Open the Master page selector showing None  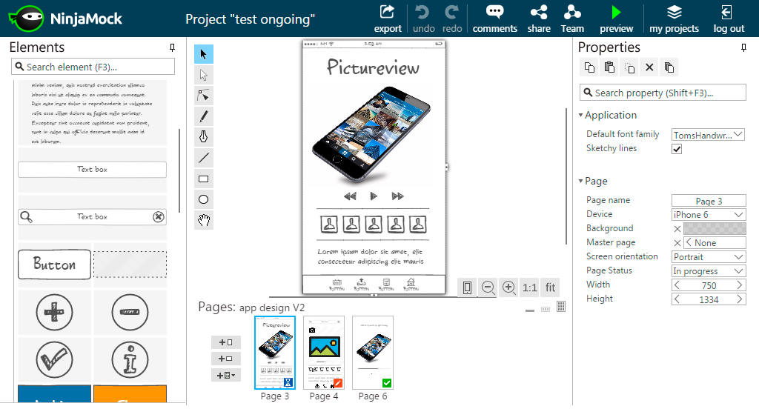tap(715, 242)
